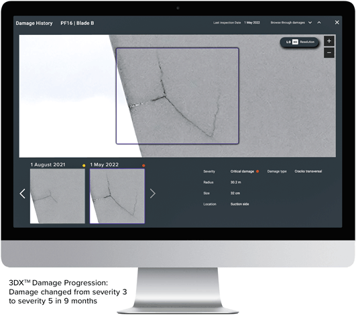Click the highlighted crack region in main image
Screen dimensions: 356x315
coord(177,96)
